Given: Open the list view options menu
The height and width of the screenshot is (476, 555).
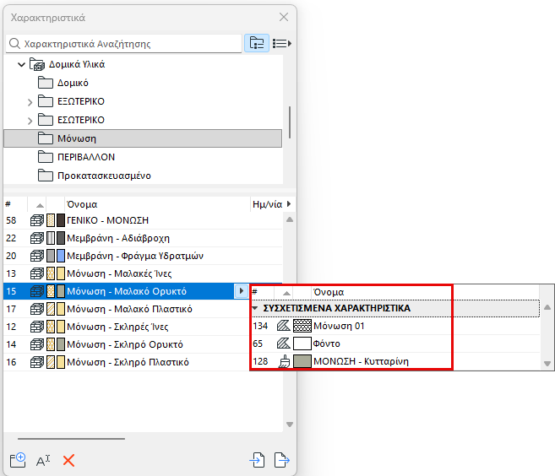Looking at the screenshot, I should pos(282,44).
